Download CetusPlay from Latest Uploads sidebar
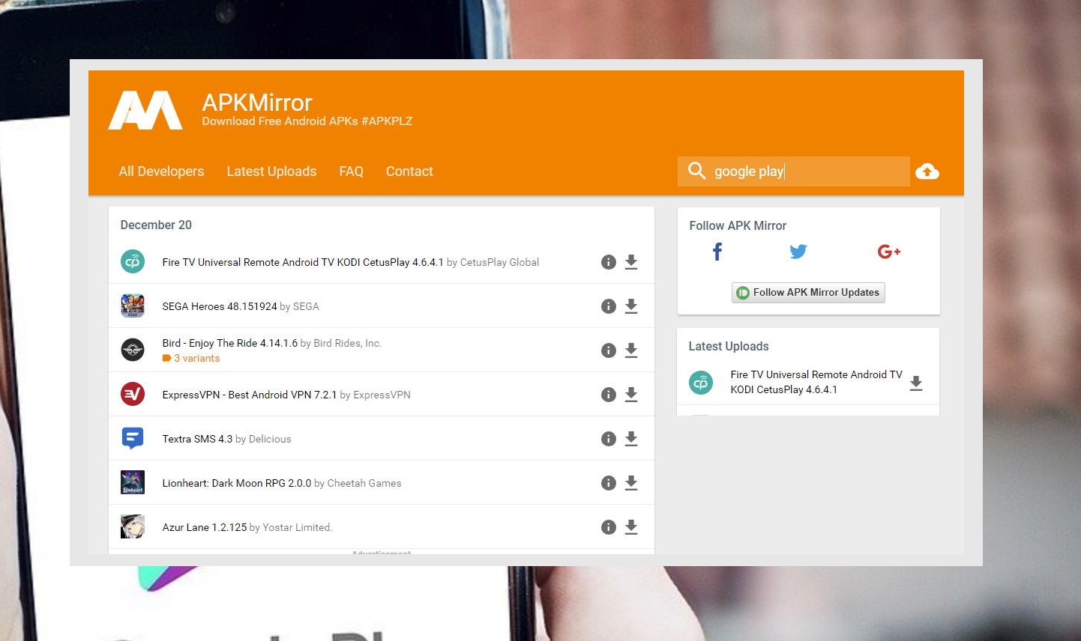 pyautogui.click(x=916, y=383)
